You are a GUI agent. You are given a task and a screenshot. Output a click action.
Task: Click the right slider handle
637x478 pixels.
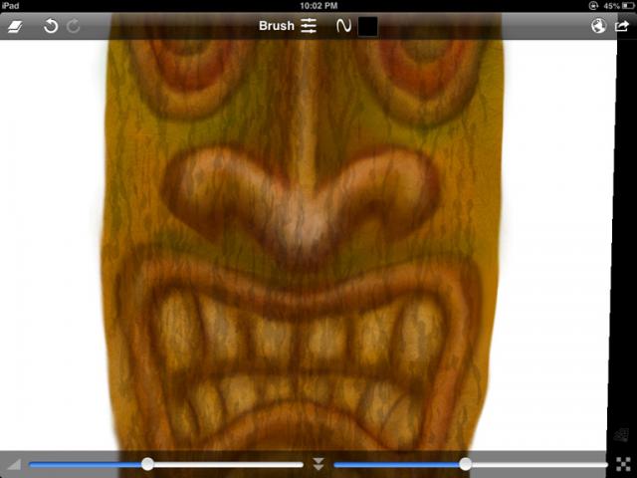pos(465,464)
